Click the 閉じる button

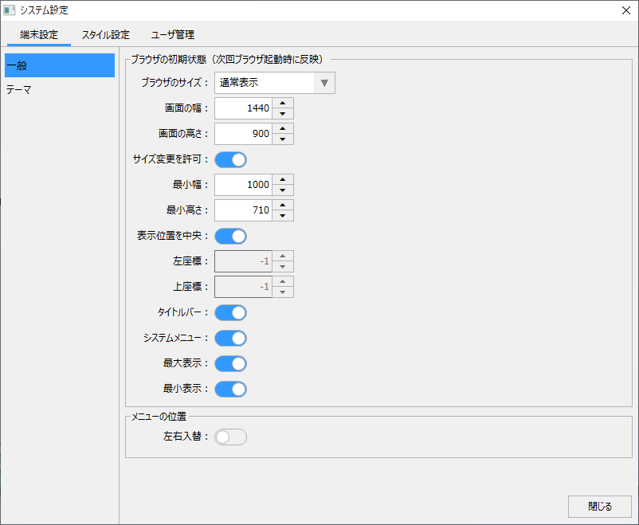tap(599, 506)
